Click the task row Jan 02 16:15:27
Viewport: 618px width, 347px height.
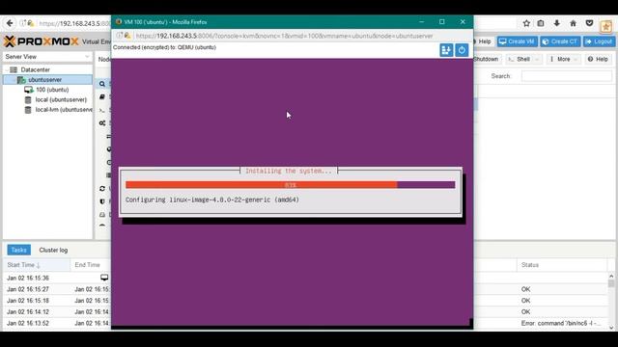tap(28, 289)
